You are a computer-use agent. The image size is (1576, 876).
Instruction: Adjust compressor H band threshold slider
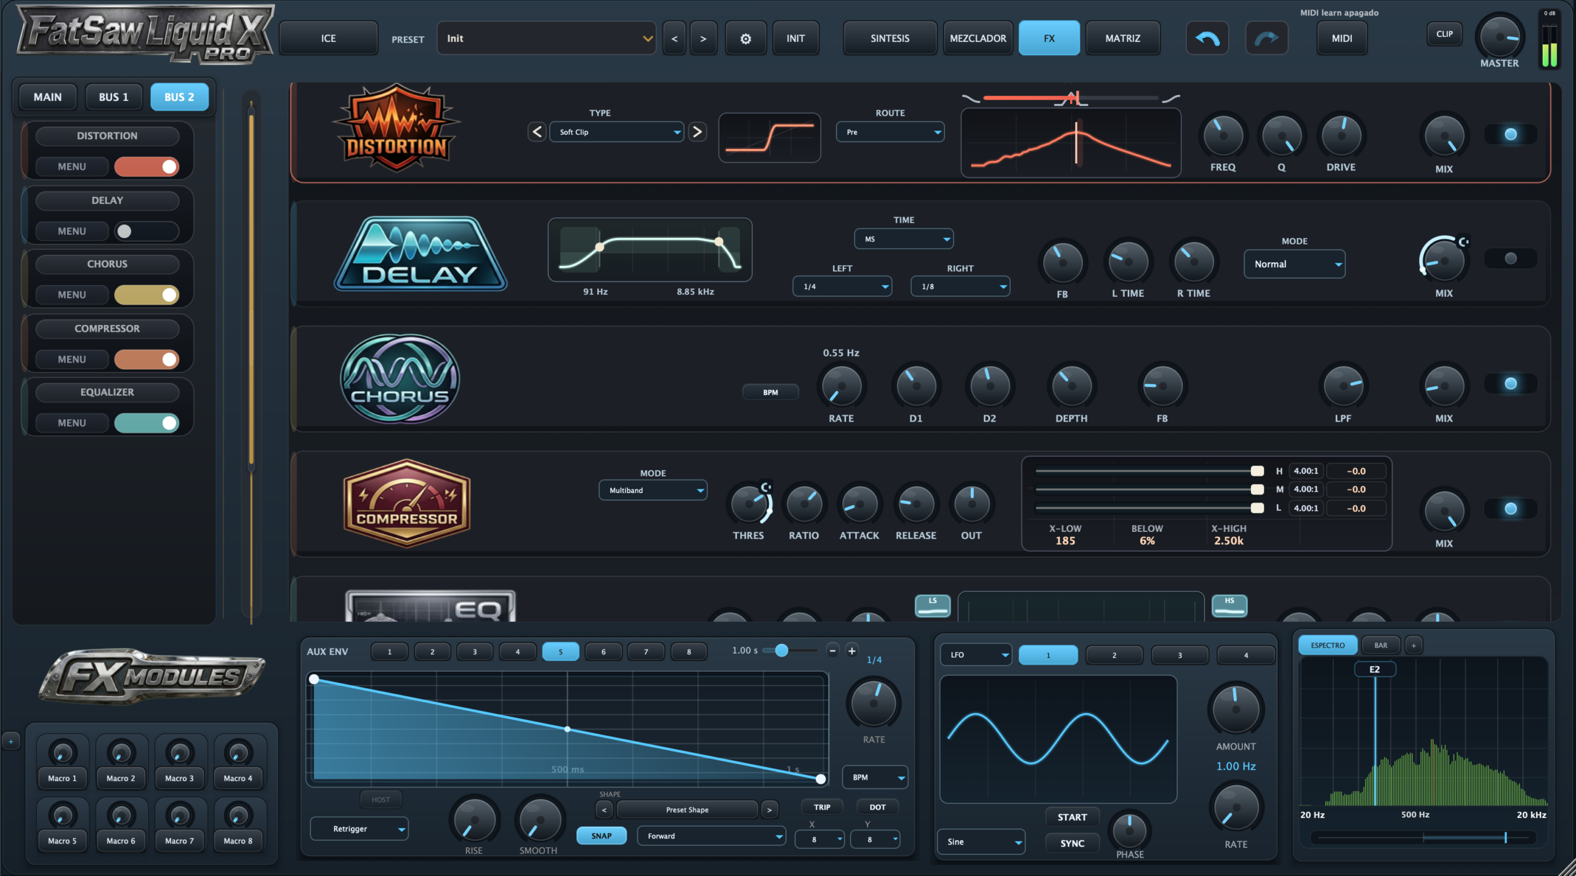point(1257,471)
